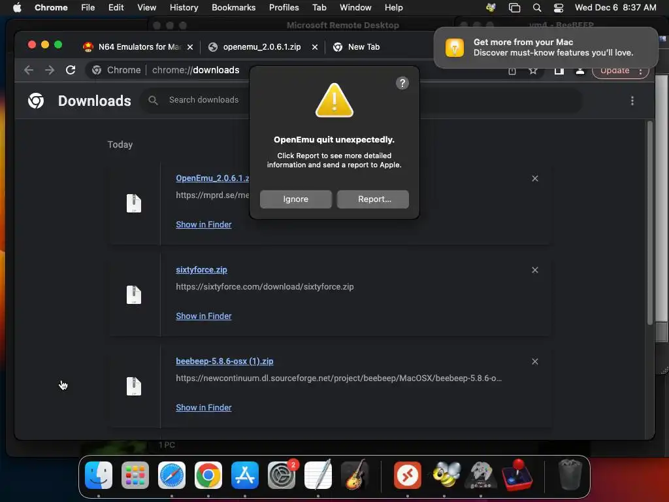669x502 pixels.
Task: Click the Chrome logo beside Downloads heading
Action: pos(36,101)
